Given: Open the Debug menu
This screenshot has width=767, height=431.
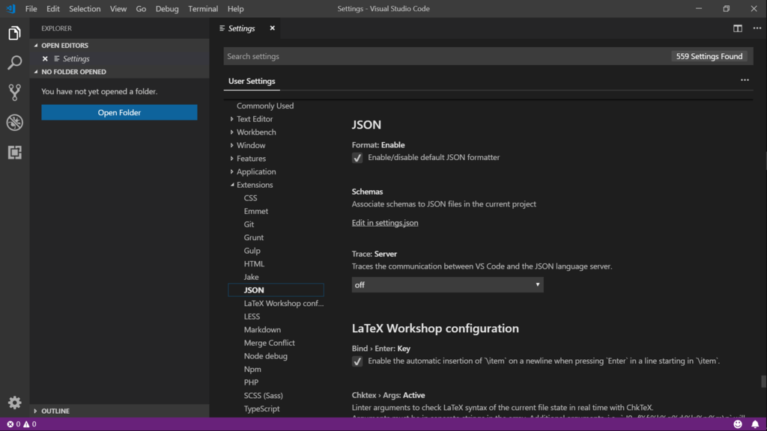Looking at the screenshot, I should point(167,9).
